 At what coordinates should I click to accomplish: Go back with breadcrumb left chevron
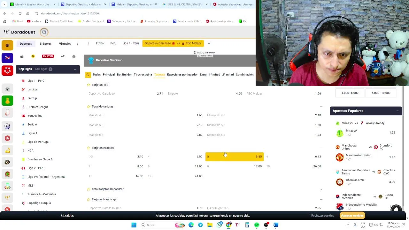(89, 43)
